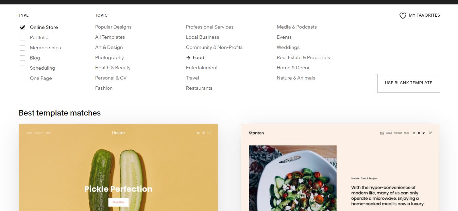Viewport: 458px width, 211px height.
Task: Click the Instagram icon in Stanton's header
Action: 414,133
